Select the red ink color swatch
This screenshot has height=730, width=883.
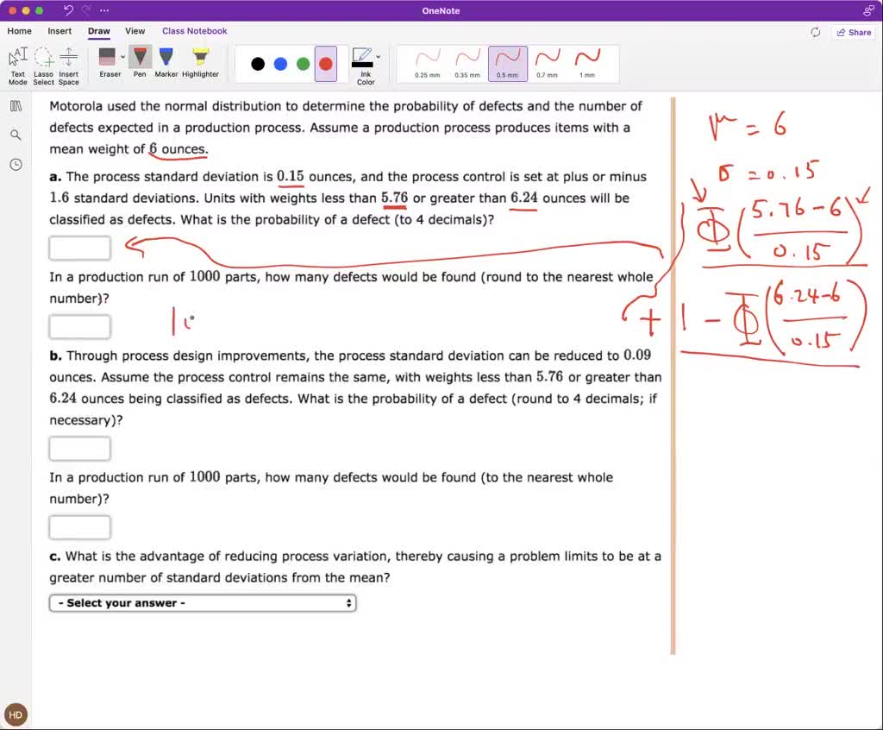[x=323, y=62]
